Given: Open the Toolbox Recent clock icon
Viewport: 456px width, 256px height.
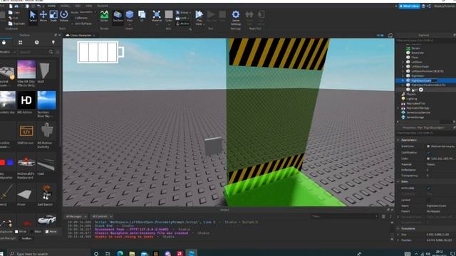Looking at the screenshot, I should (x=36, y=43).
